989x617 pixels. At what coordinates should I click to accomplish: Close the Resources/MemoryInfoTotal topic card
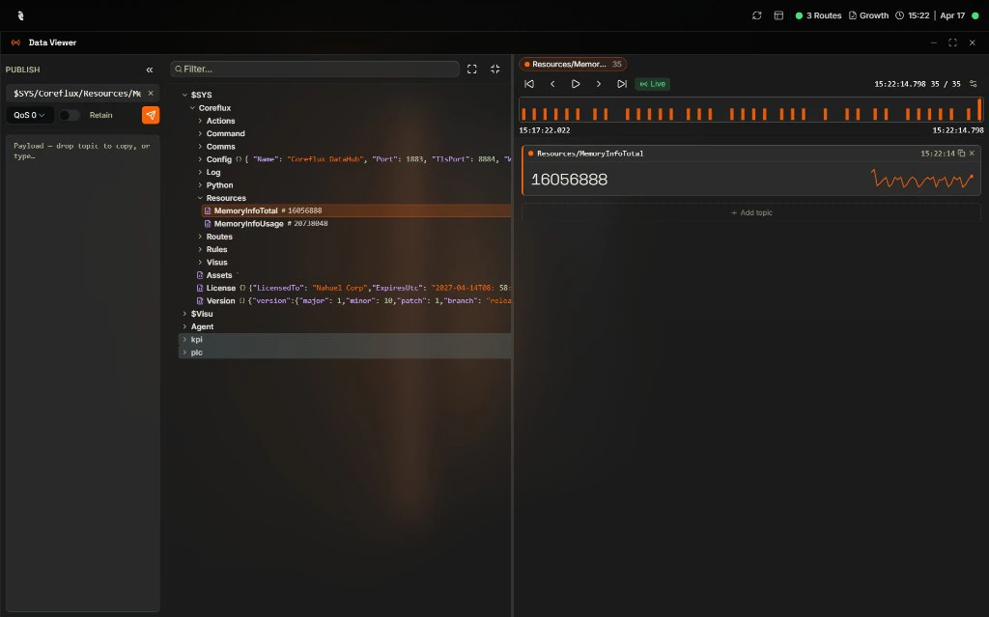coord(972,153)
